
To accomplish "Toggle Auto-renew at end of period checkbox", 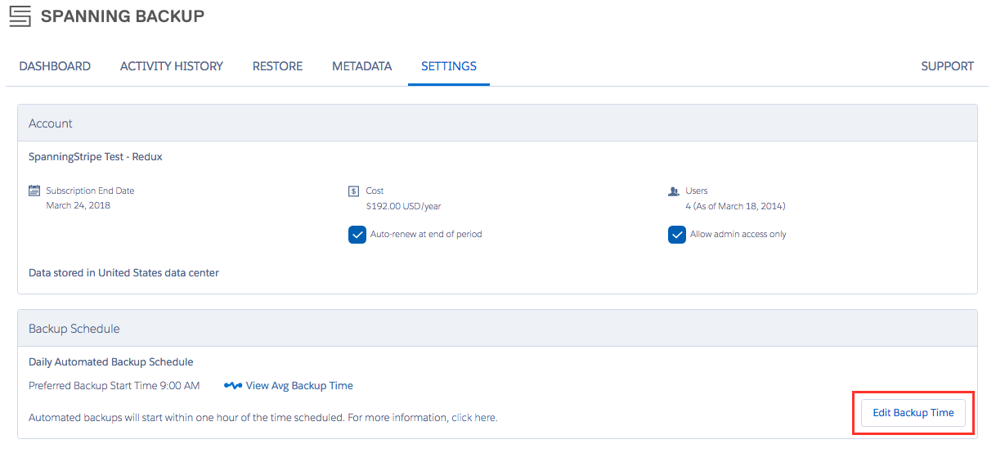I will [357, 235].
